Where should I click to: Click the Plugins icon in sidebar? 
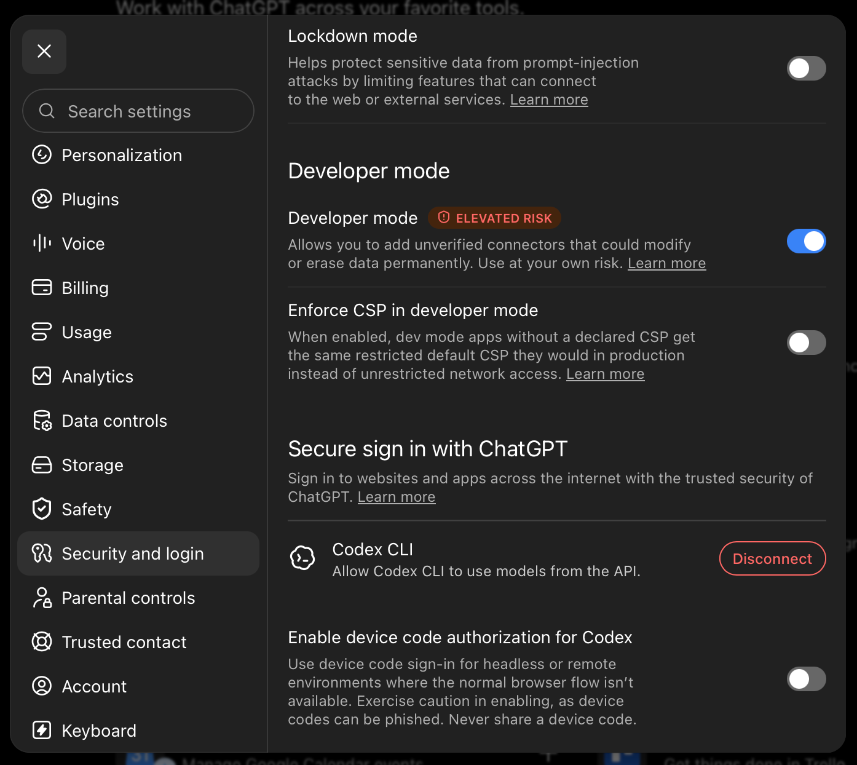[42, 199]
